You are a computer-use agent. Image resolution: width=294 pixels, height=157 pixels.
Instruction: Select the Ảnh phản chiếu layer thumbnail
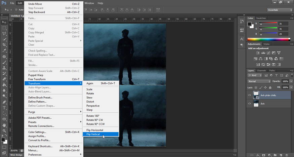point(256,95)
